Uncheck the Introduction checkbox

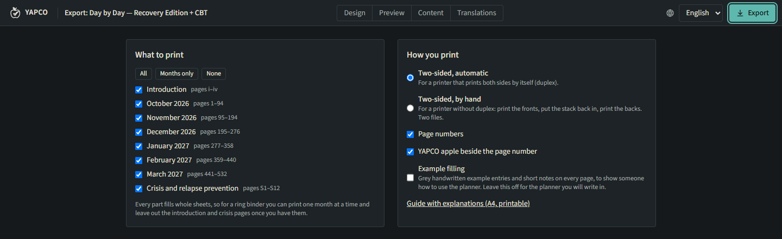pos(138,90)
